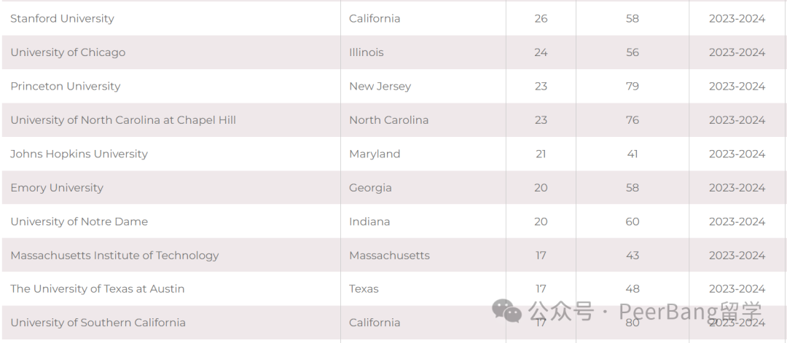Image resolution: width=787 pixels, height=343 pixels.
Task: Select University of Southern California name
Action: coord(98,323)
